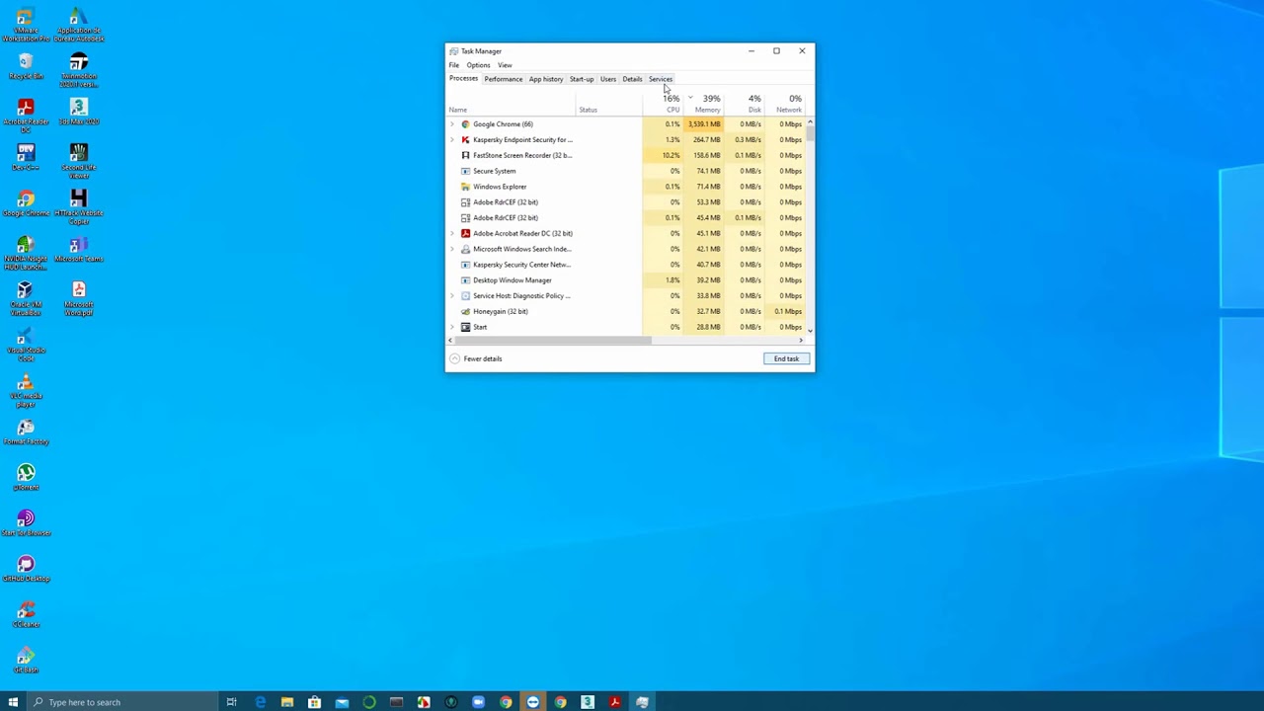The width and height of the screenshot is (1264, 711).
Task: Launch Git Bash desktop shortcut
Action: point(26,659)
